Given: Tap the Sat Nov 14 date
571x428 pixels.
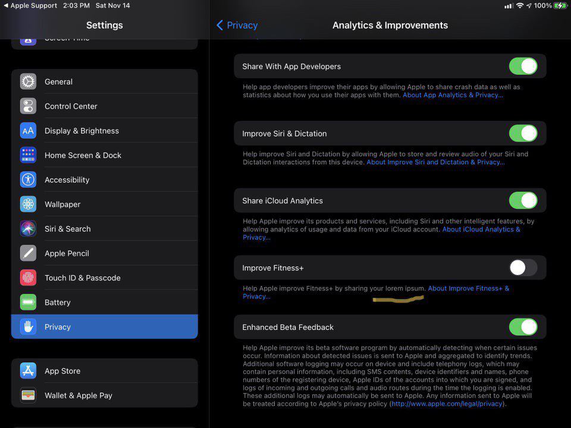Looking at the screenshot, I should coord(112,5).
